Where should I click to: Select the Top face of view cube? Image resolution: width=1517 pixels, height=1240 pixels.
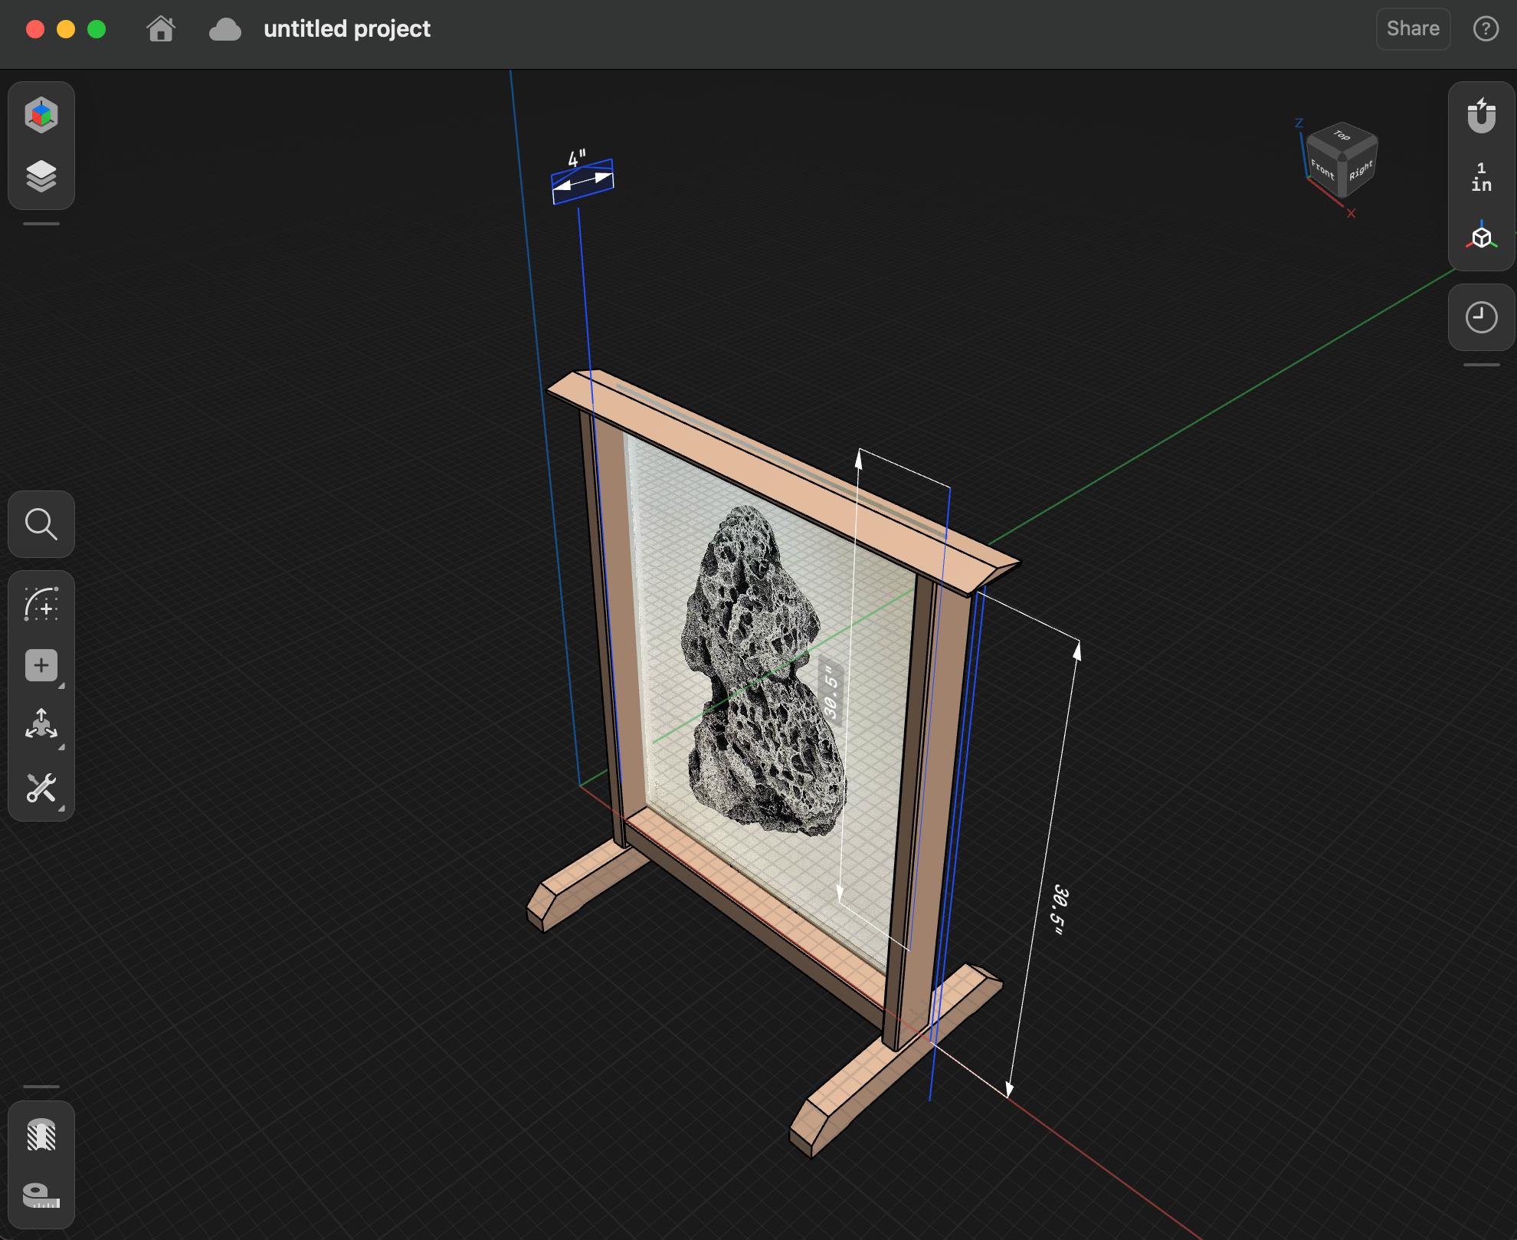[x=1342, y=136]
